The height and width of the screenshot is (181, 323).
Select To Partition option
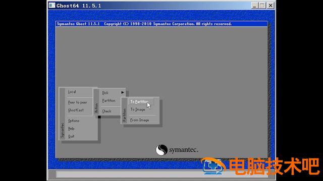pos(141,102)
